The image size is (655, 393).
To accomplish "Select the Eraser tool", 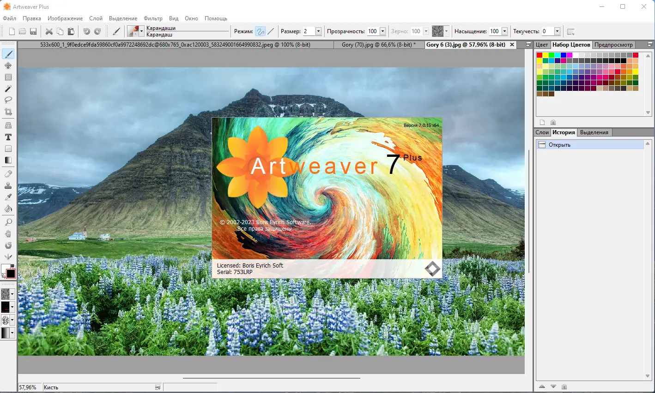I will (x=8, y=174).
